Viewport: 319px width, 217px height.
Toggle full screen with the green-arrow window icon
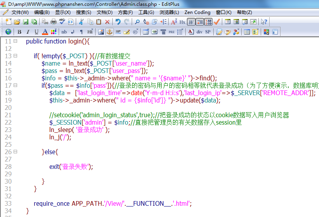coord(253,22)
